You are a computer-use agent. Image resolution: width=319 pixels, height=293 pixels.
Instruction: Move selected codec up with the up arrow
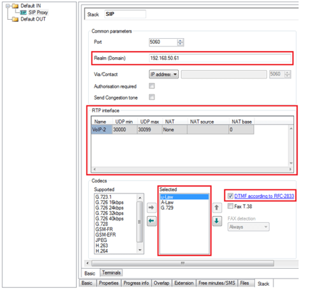pos(217,208)
